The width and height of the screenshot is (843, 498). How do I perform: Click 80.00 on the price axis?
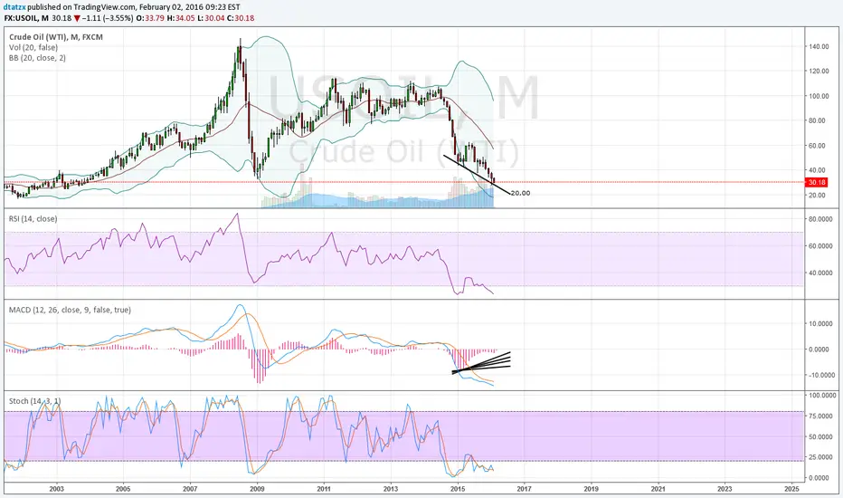coord(817,120)
